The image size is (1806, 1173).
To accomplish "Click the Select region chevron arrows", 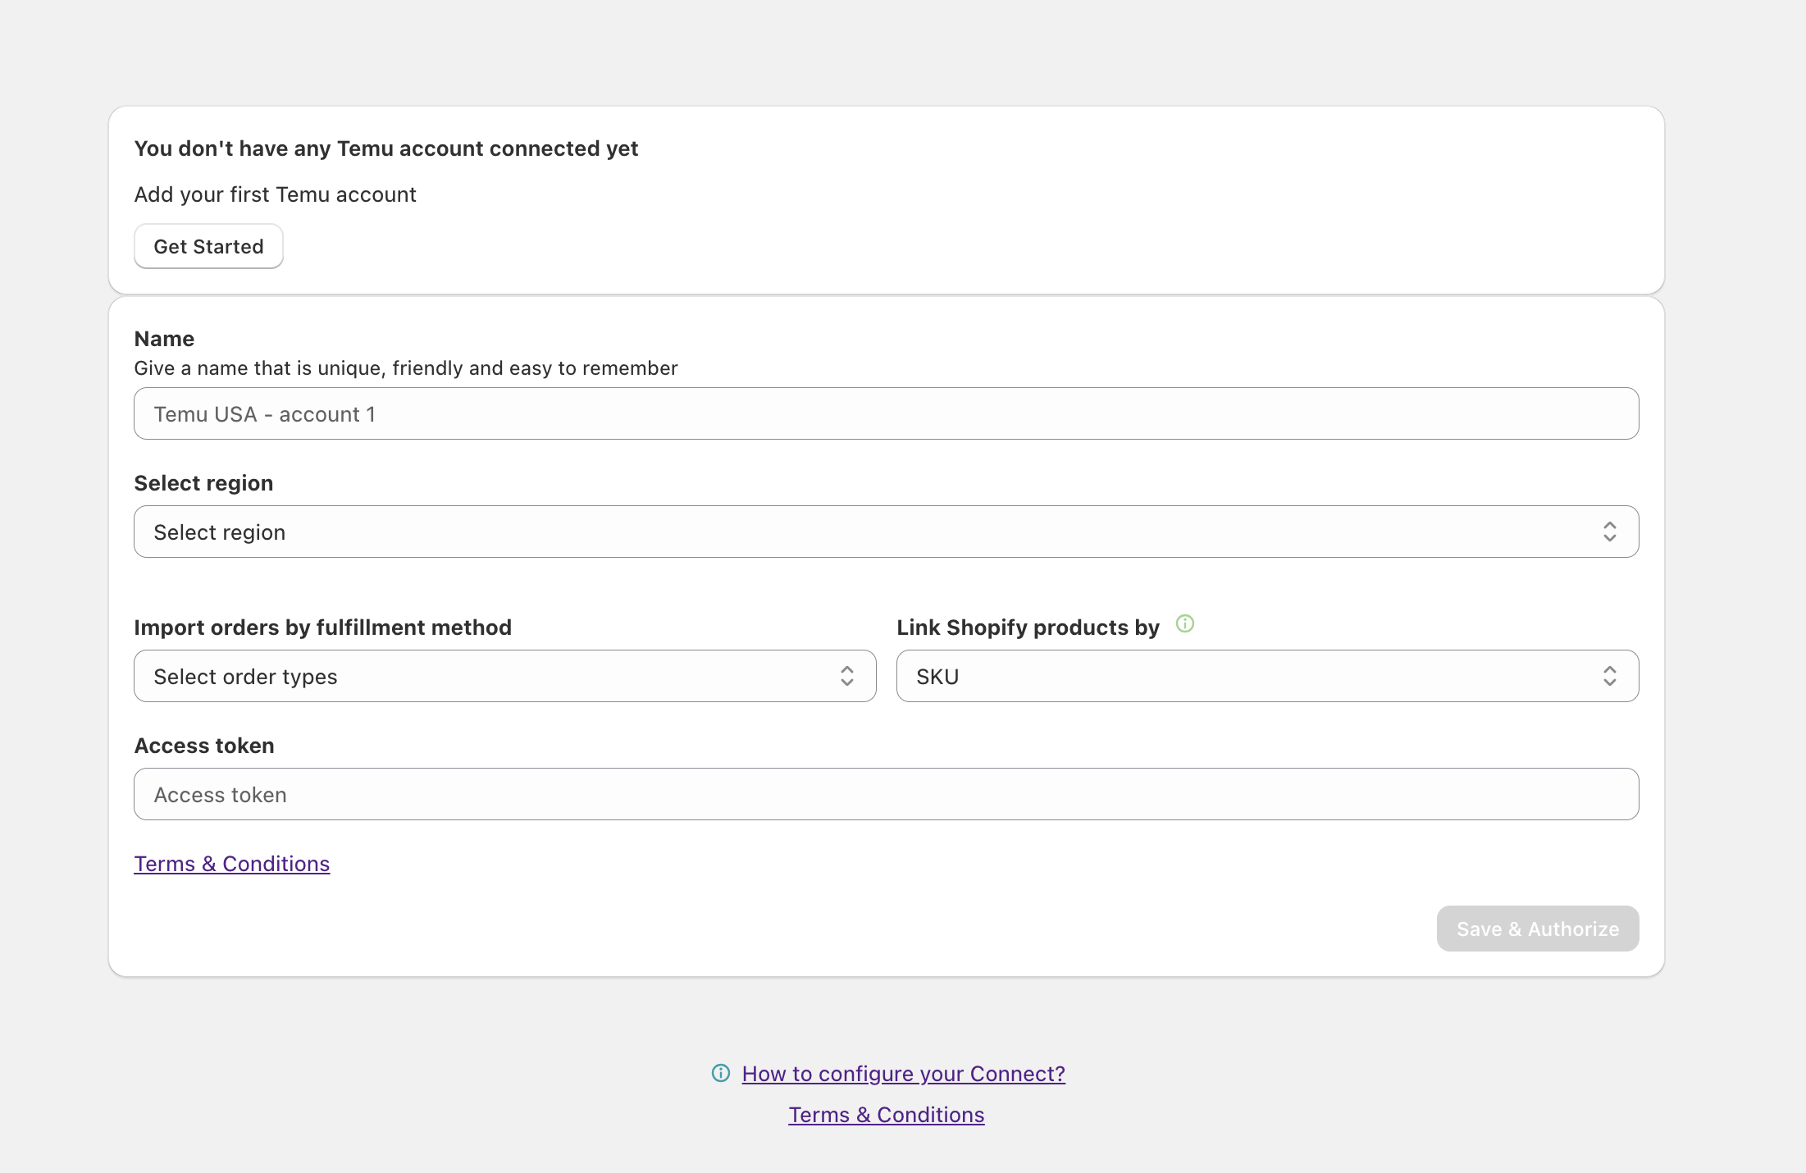I will 1609,532.
